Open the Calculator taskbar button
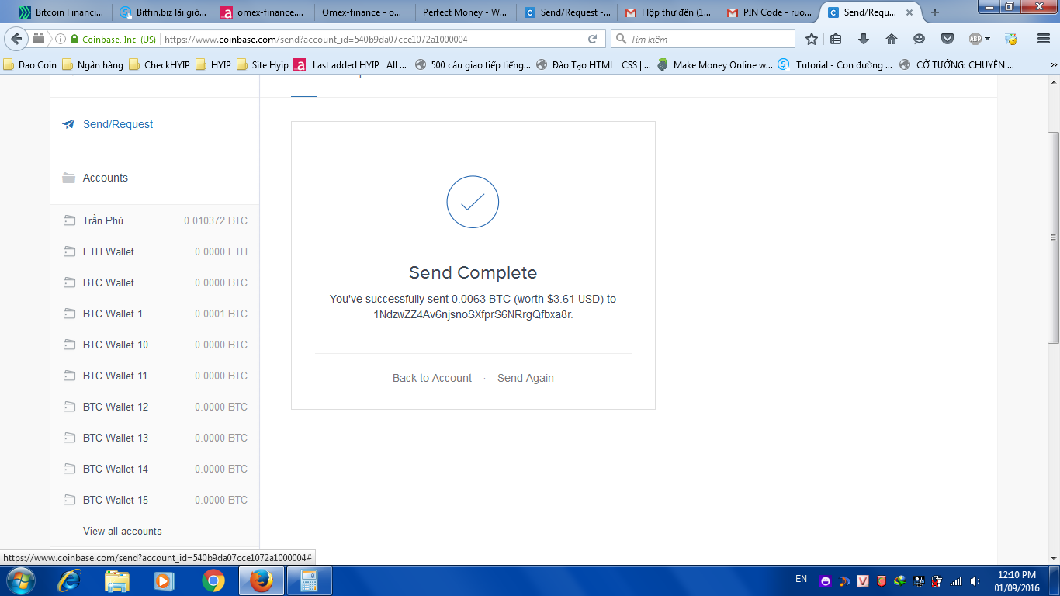The image size is (1060, 596). click(309, 580)
